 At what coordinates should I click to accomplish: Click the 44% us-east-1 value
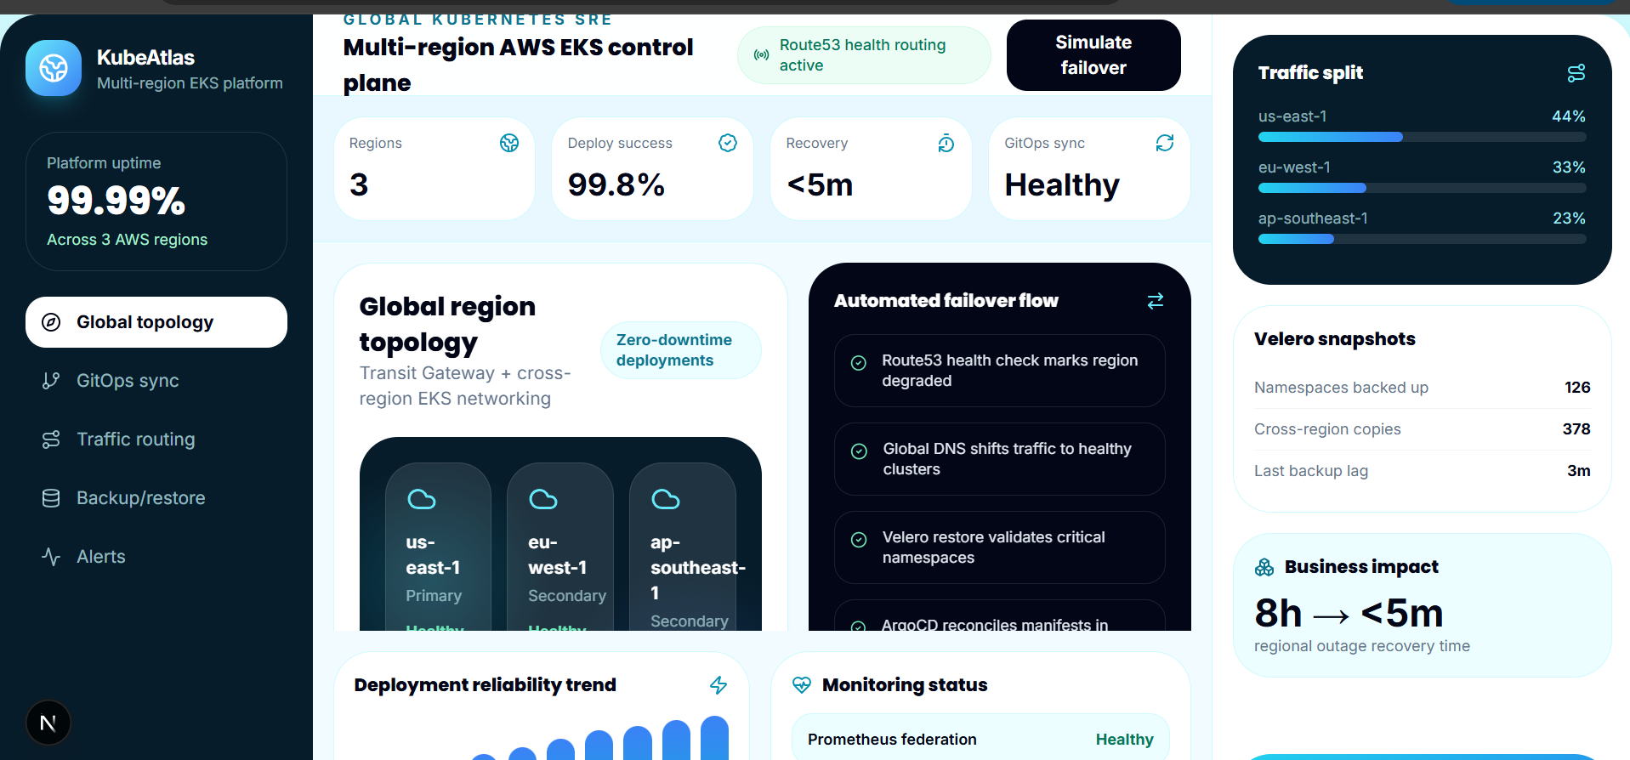pyautogui.click(x=1569, y=116)
